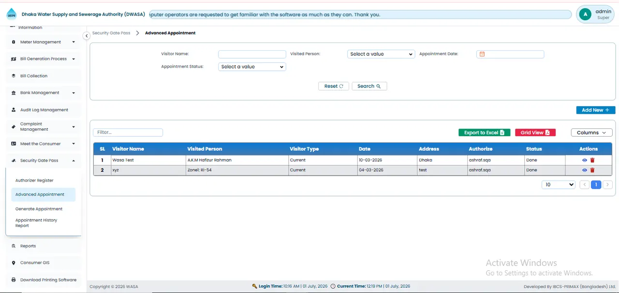The height and width of the screenshot is (293, 619).
Task: Click the Add New button
Action: point(596,110)
